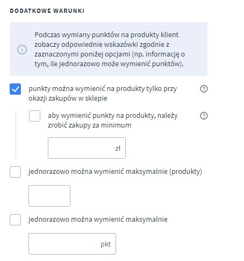Click label 'jednorazowo można wymienić maksymalnie (produkty)'
Viewport: 244px width, 261px height.
[115, 172]
